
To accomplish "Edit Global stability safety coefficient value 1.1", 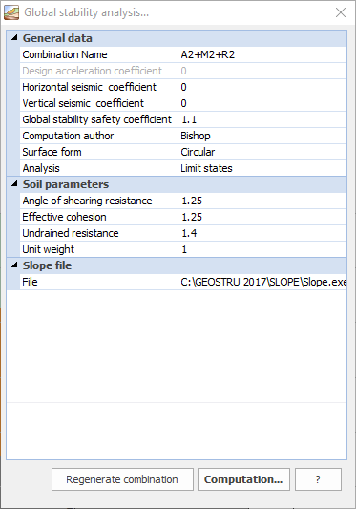I will (262, 119).
